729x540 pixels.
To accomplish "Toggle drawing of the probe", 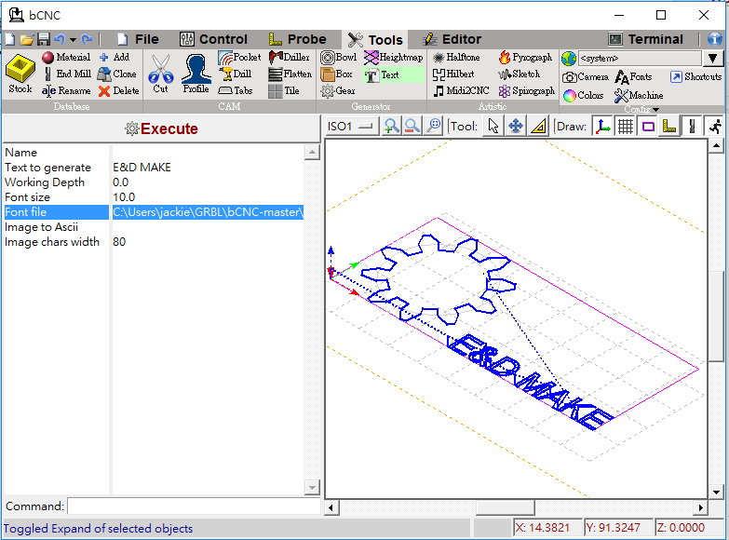I will click(669, 127).
